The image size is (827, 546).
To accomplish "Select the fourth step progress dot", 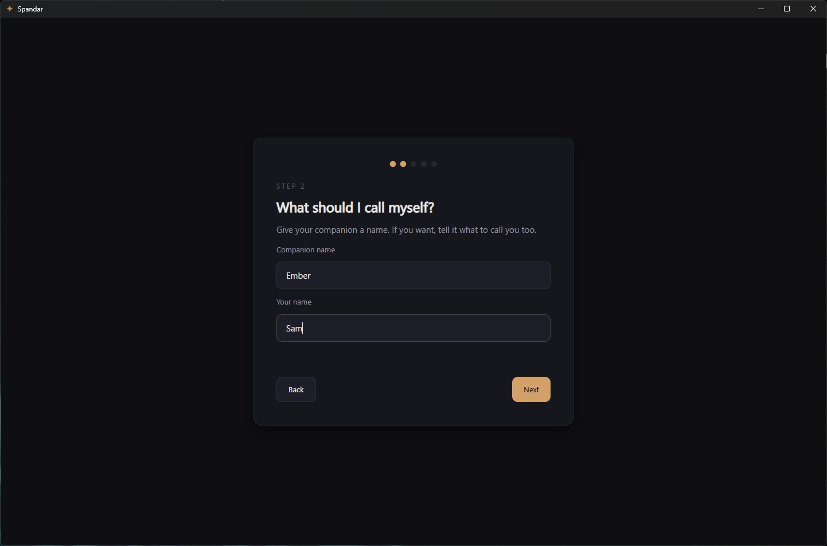I will (424, 165).
